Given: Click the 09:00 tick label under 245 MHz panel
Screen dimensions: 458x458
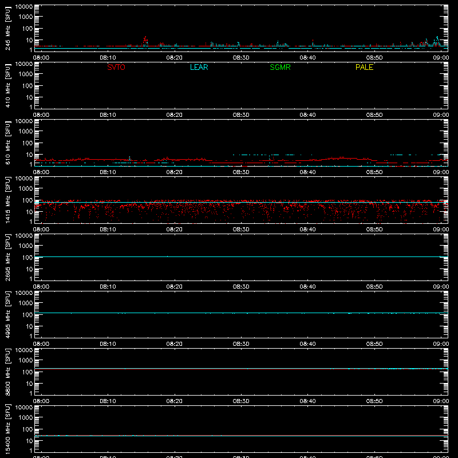Looking at the screenshot, I should pos(441,58).
